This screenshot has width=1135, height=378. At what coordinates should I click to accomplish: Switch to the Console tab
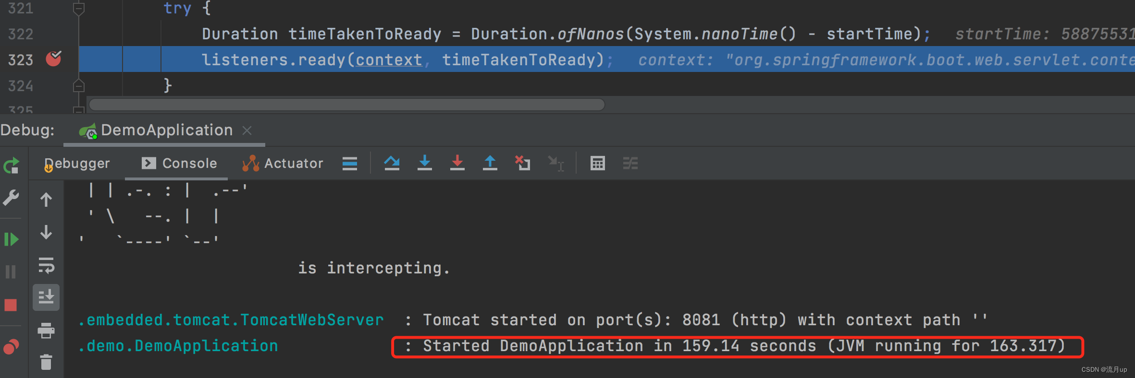click(x=179, y=164)
